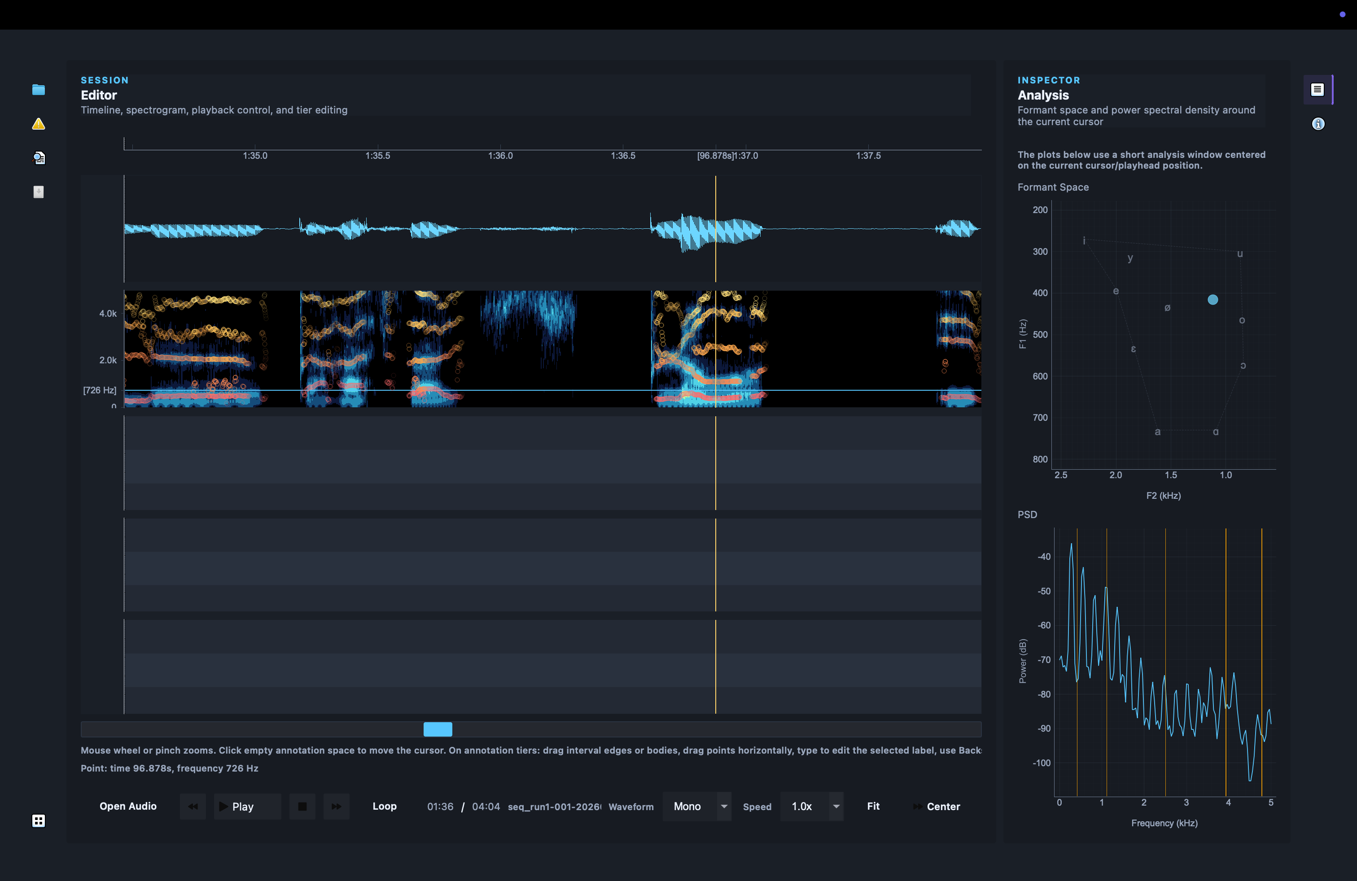Click the 'y' vowel label in formant chart
This screenshot has width=1357, height=881.
[x=1130, y=258]
